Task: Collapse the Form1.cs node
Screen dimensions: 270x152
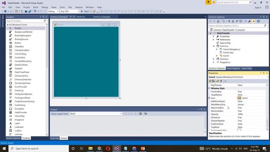Action: coord(214,46)
